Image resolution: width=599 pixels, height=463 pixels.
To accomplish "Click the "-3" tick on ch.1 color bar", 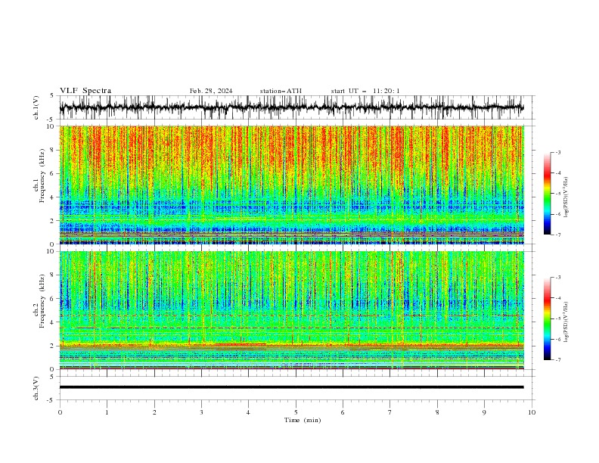I will pyautogui.click(x=557, y=152).
